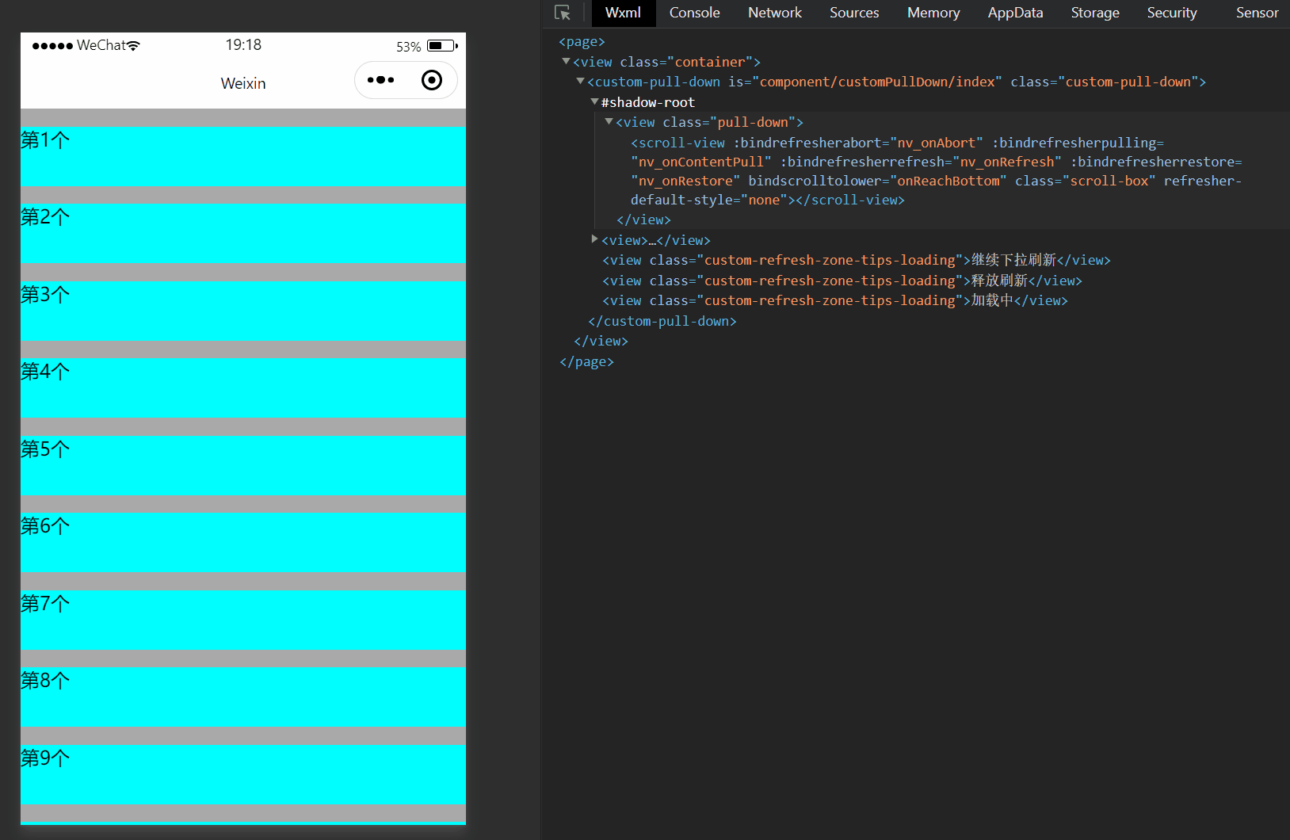
Task: Select the closing </page> tag
Action: pos(586,361)
